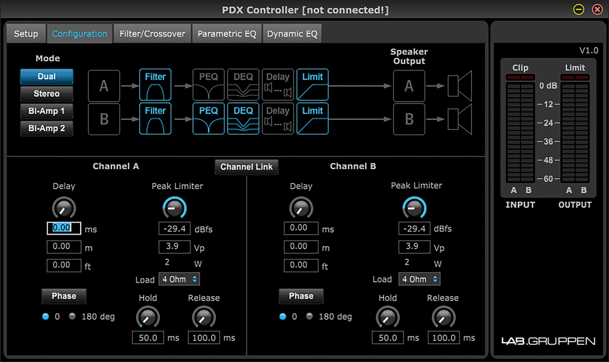Click Channel B Release knob
The image size is (609, 362).
444,318
